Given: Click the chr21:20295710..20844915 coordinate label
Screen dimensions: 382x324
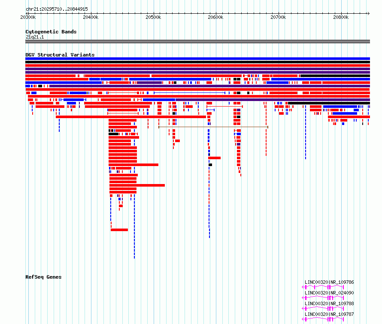Looking at the screenshot, I should (57, 9).
